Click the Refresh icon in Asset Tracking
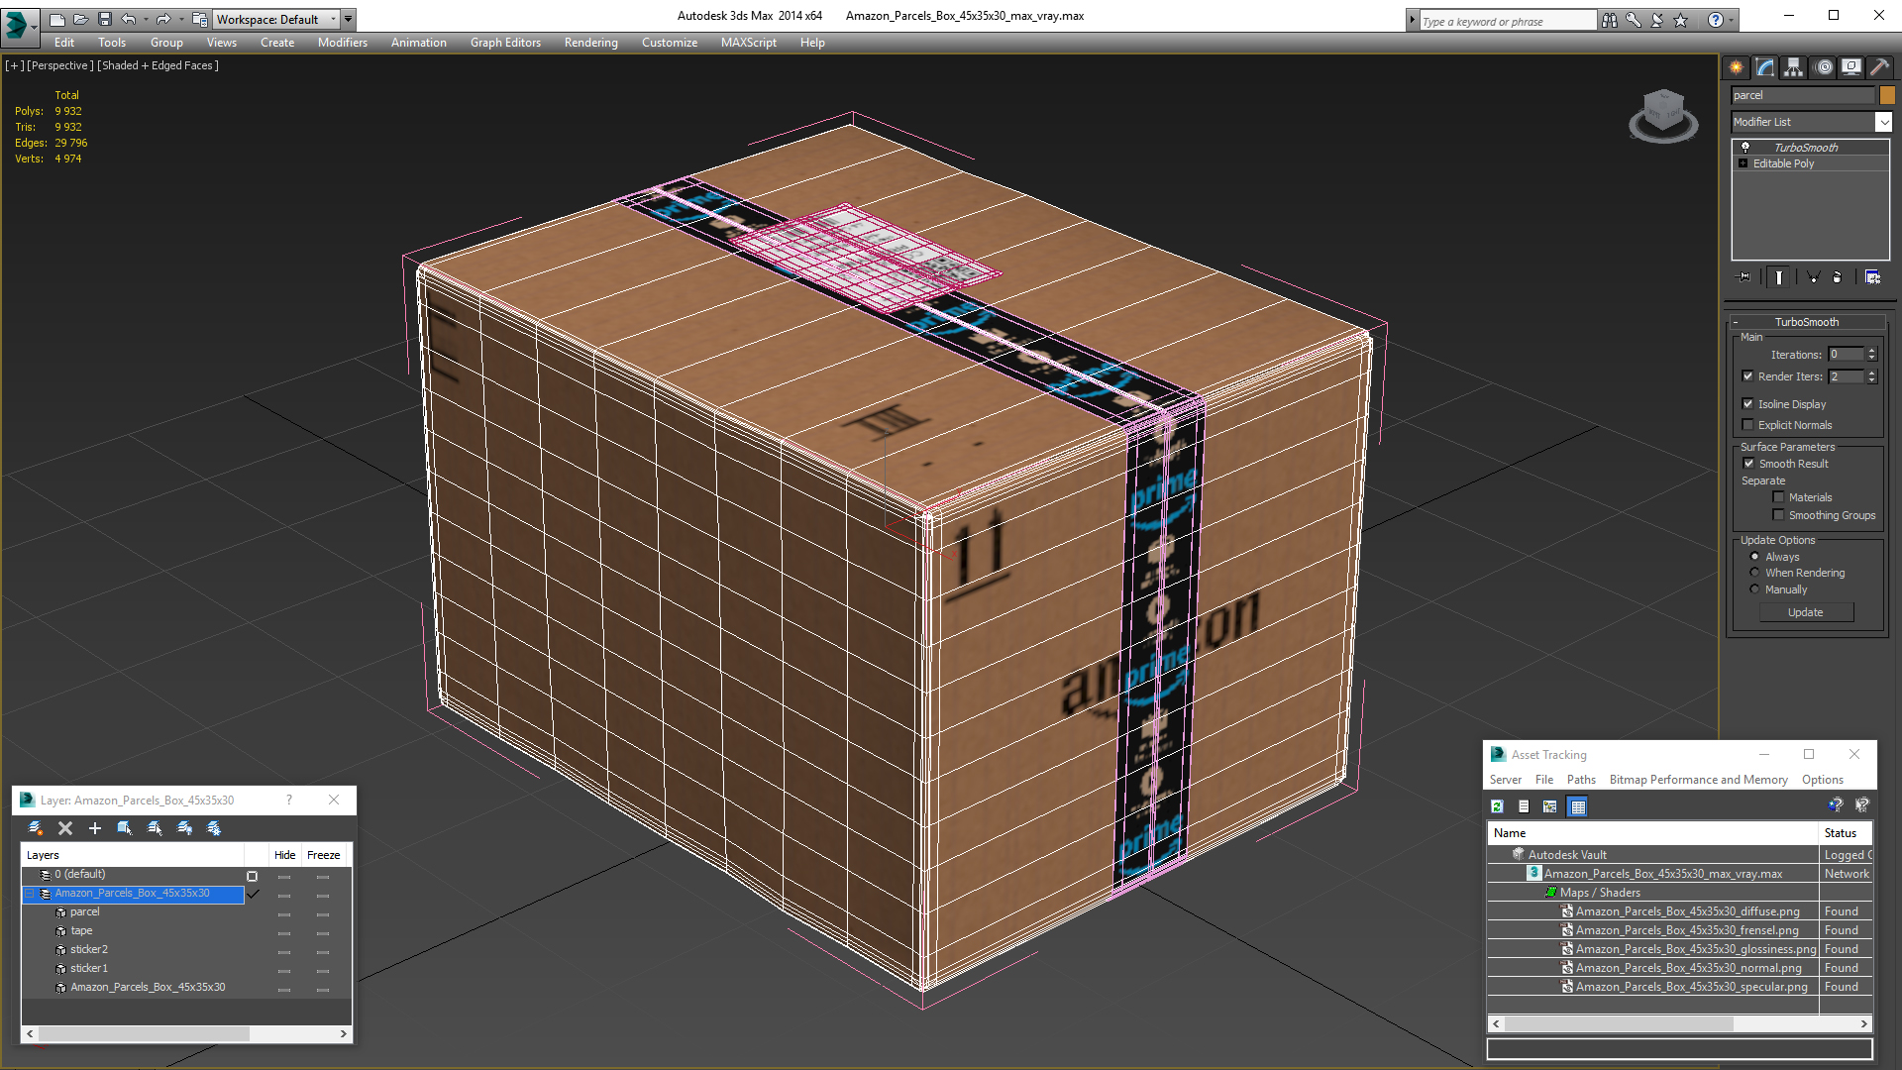 1498,806
